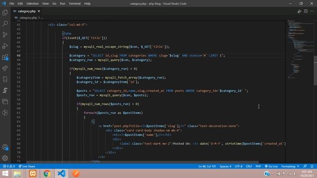The image size is (317, 178).
Task: Click the feedback icon in status bar
Action: [x=305, y=166]
